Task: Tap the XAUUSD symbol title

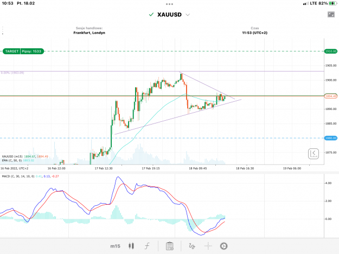Action: pyautogui.click(x=169, y=15)
